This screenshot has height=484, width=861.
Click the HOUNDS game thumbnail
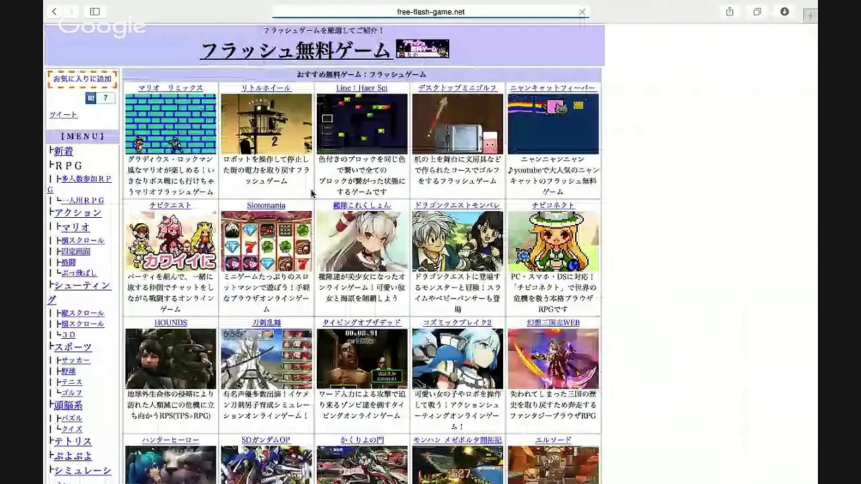[x=171, y=358]
